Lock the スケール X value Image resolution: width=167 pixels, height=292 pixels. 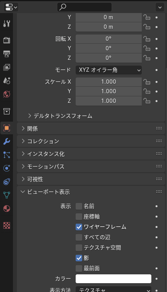point(147,82)
